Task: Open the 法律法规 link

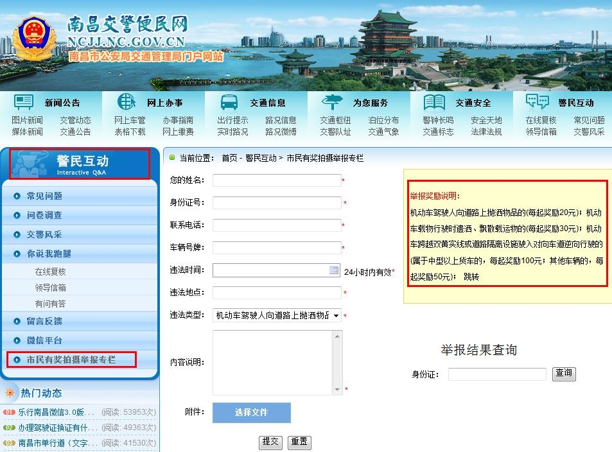Action: 486,132
